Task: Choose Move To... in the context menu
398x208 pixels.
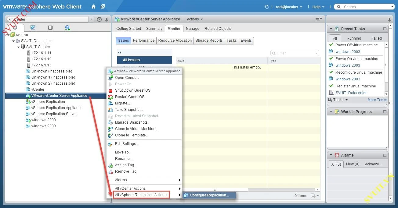Action: pyautogui.click(x=144, y=152)
